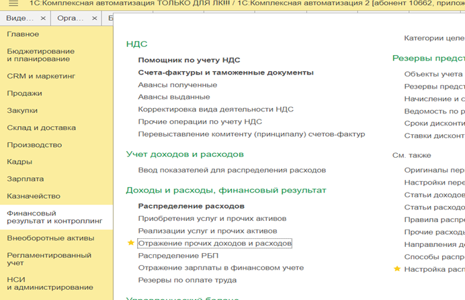Open Направления д... link

tap(435, 244)
